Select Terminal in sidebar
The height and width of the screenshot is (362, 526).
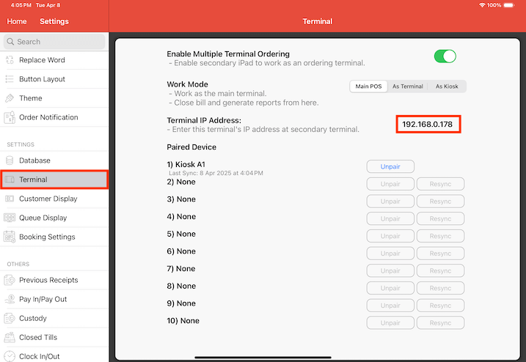pyautogui.click(x=54, y=180)
